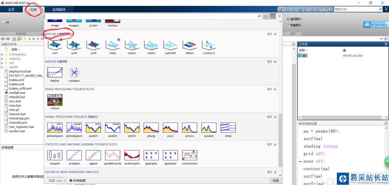Pin MATLAB 矢量绘图 section via 置顶

pos(270,62)
